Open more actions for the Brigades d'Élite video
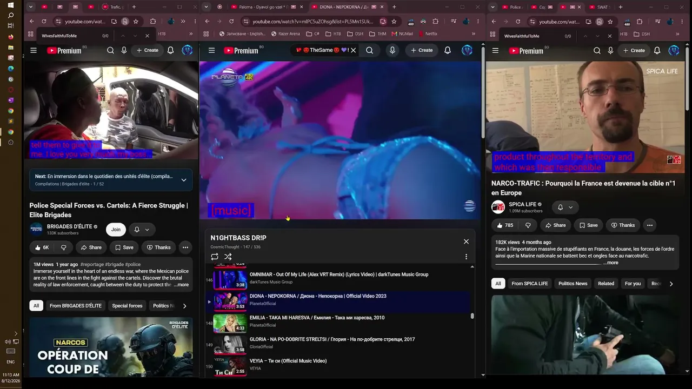The height and width of the screenshot is (389, 692). [x=185, y=247]
